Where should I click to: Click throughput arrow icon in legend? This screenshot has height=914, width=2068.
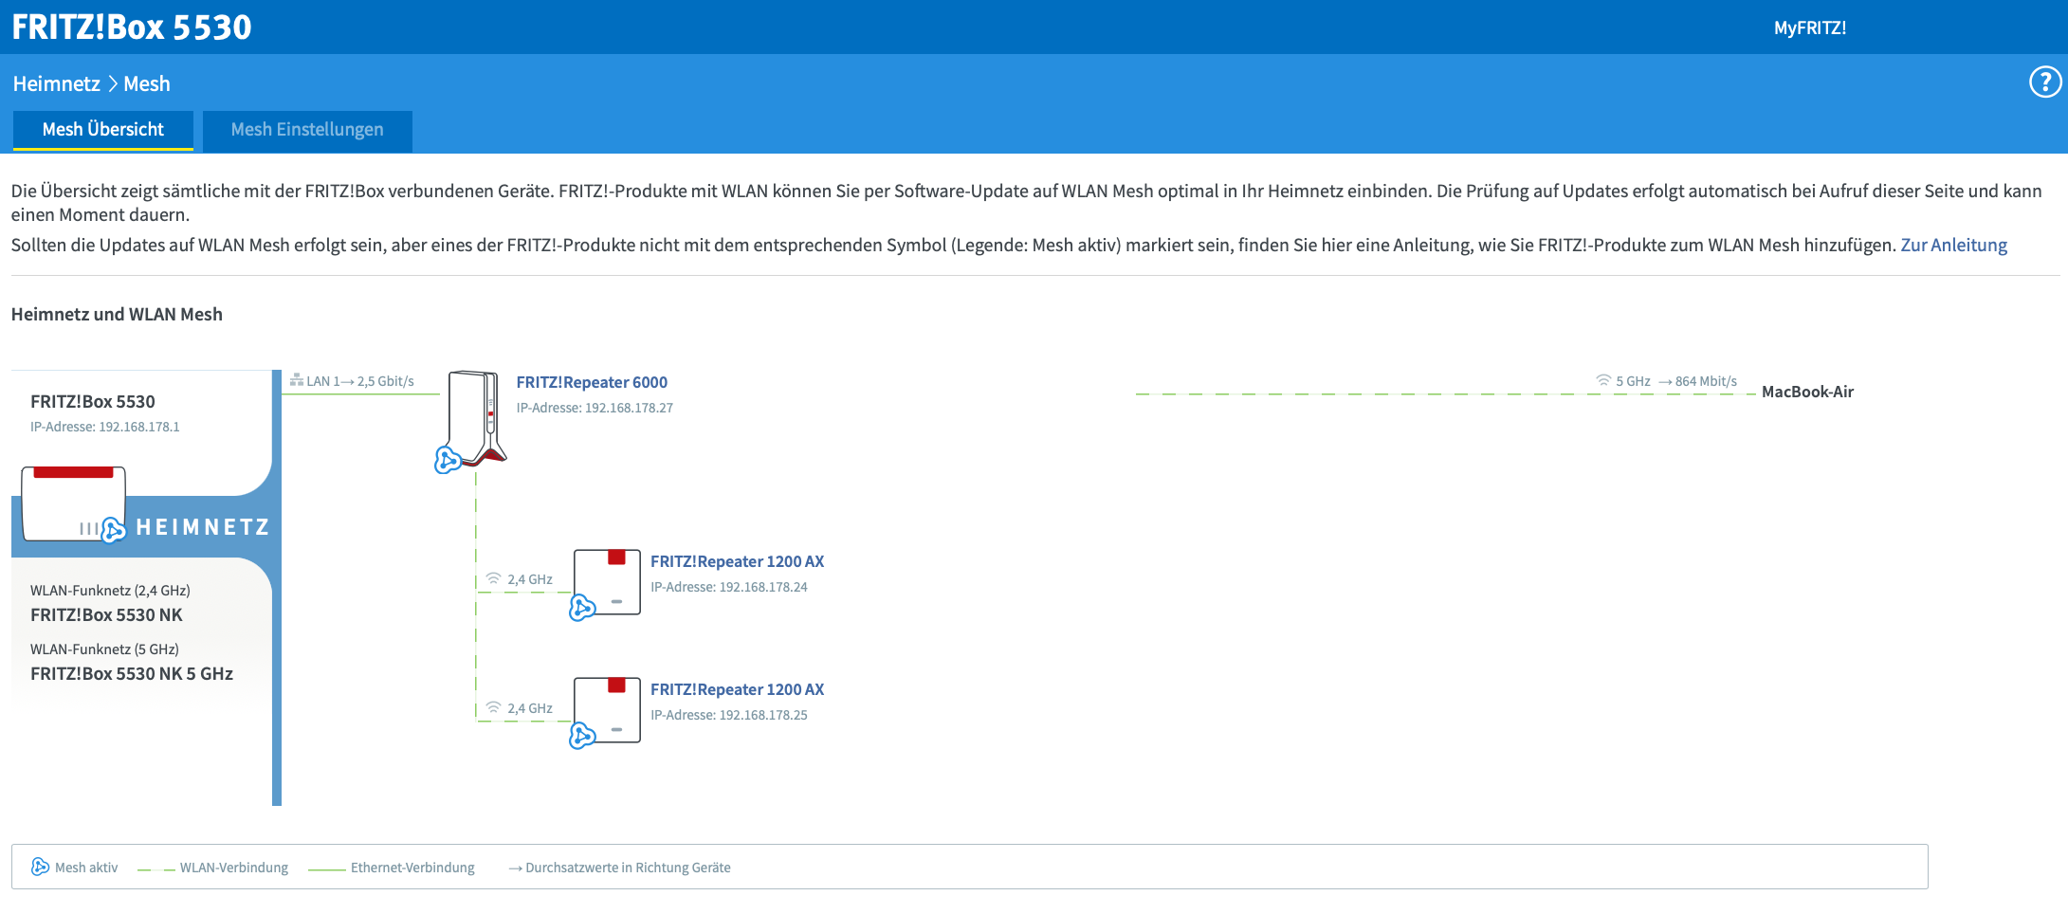[x=515, y=868]
